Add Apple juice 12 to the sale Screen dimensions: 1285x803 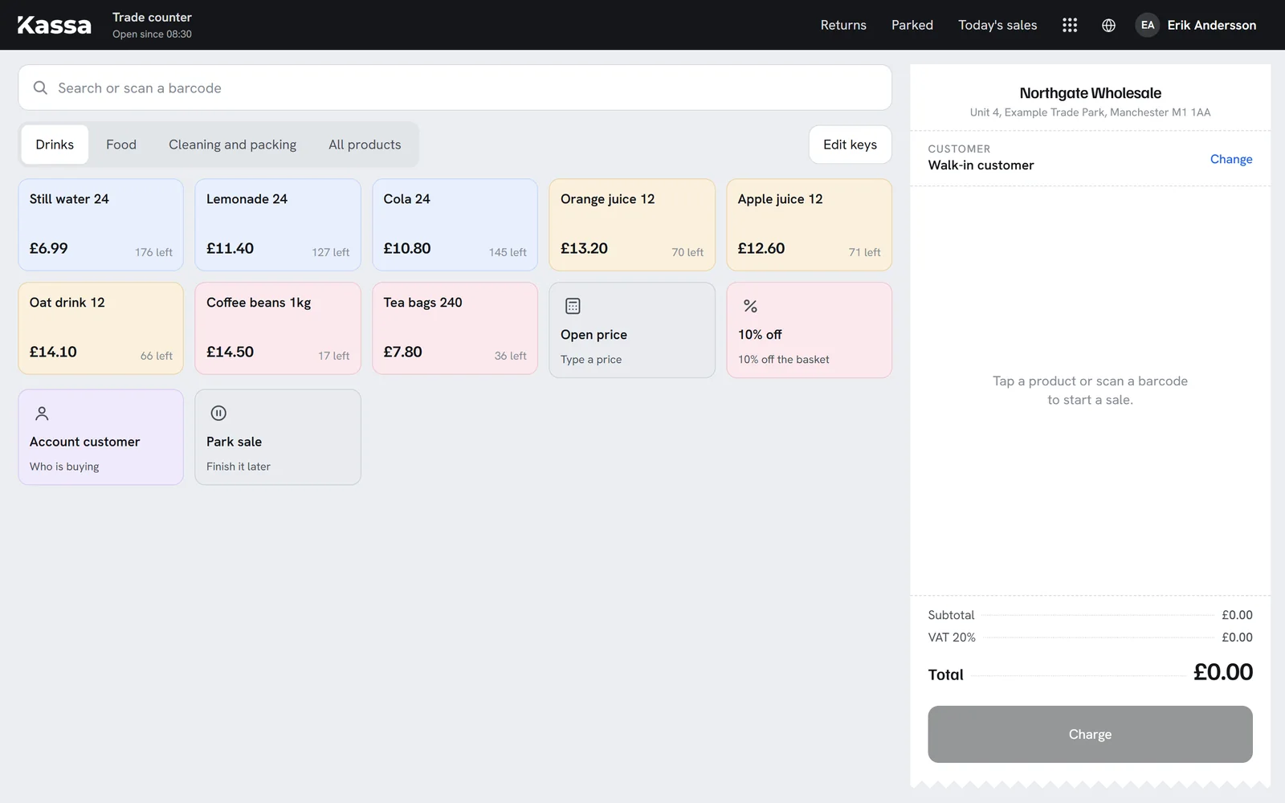pos(809,225)
